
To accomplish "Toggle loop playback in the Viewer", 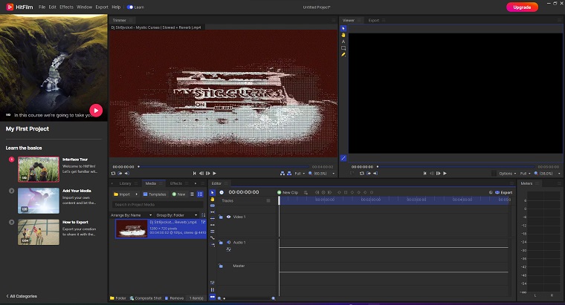I will (x=362, y=174).
